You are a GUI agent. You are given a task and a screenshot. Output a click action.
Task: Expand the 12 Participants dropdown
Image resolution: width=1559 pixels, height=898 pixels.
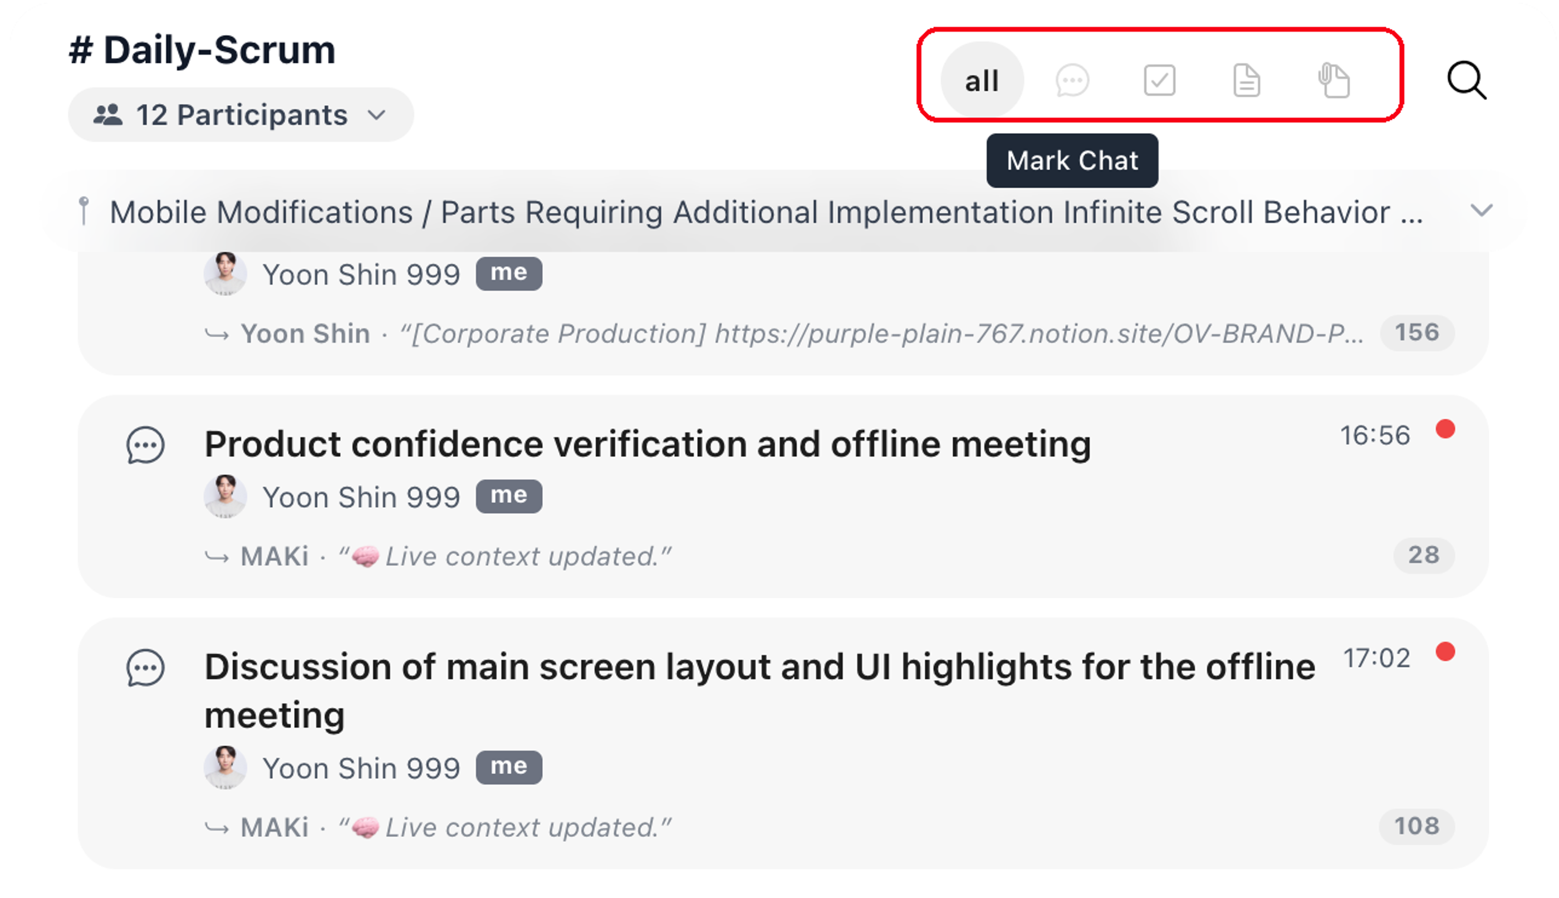241,115
